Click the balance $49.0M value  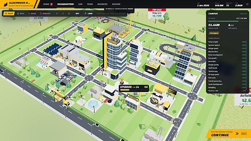(x=219, y=5)
